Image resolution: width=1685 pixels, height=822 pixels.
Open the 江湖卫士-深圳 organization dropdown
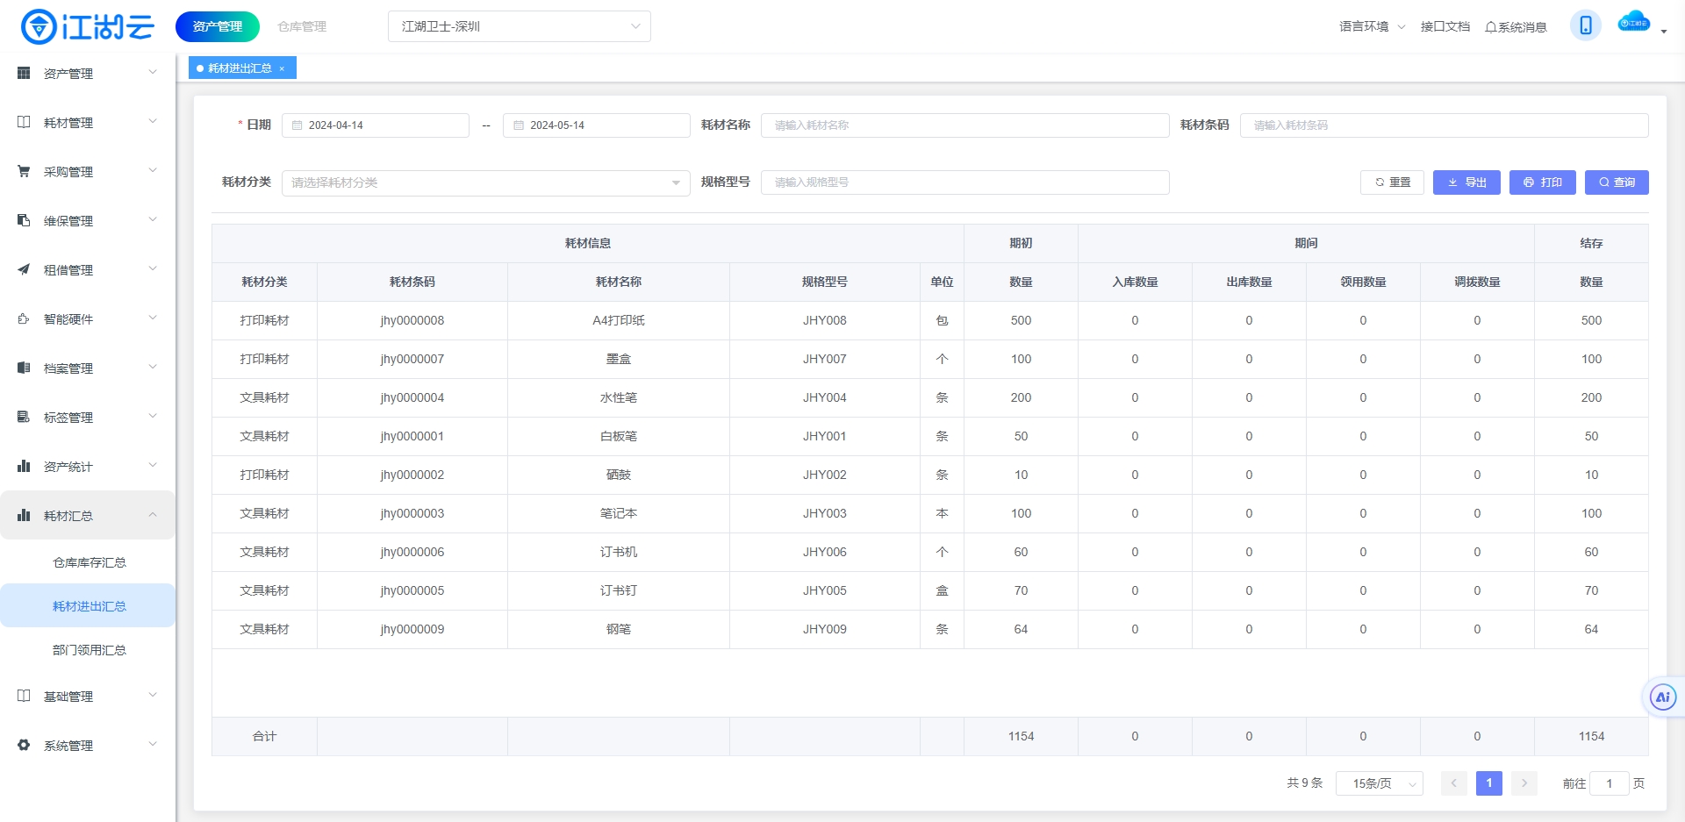click(x=520, y=26)
